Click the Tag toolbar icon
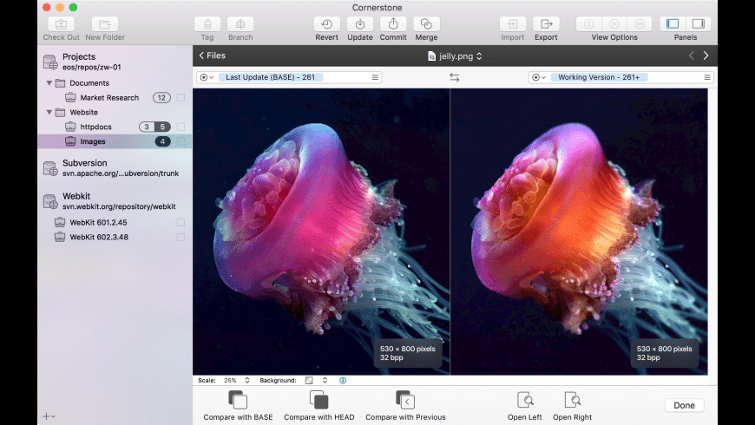This screenshot has height=425, width=755. pos(207,24)
